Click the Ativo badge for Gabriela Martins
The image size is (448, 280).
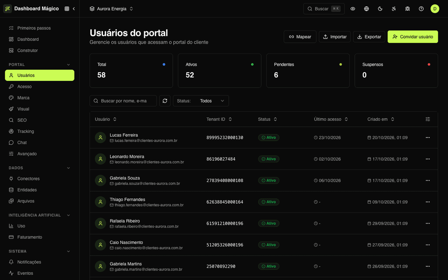(x=269, y=266)
